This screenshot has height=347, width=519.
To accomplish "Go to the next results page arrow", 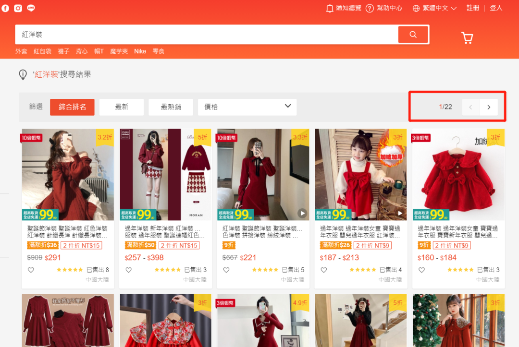I will pyautogui.click(x=489, y=107).
